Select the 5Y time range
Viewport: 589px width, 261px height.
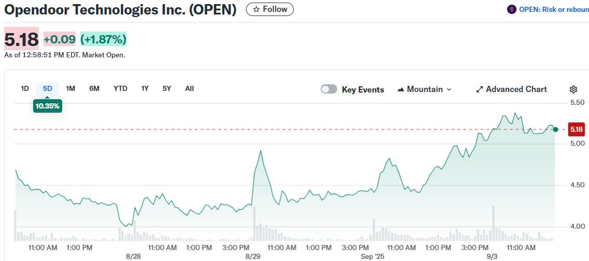pyautogui.click(x=167, y=89)
